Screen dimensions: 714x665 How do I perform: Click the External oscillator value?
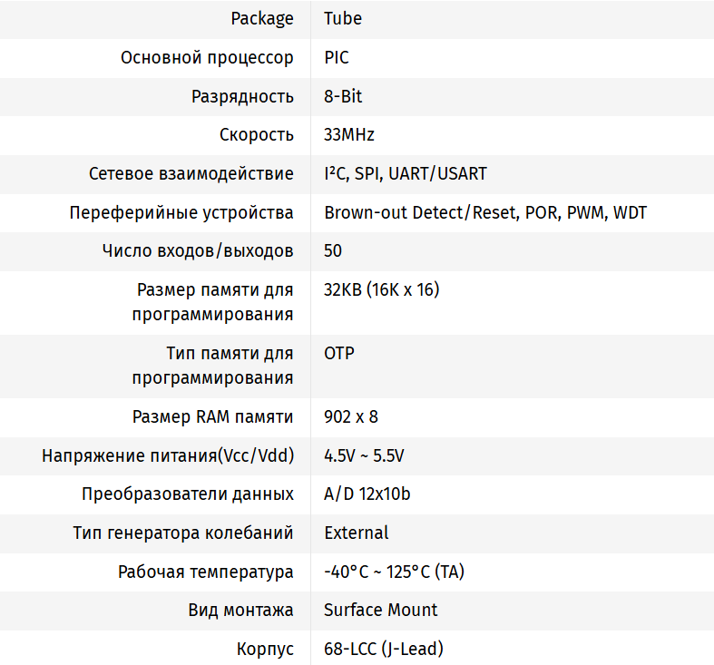click(x=357, y=533)
